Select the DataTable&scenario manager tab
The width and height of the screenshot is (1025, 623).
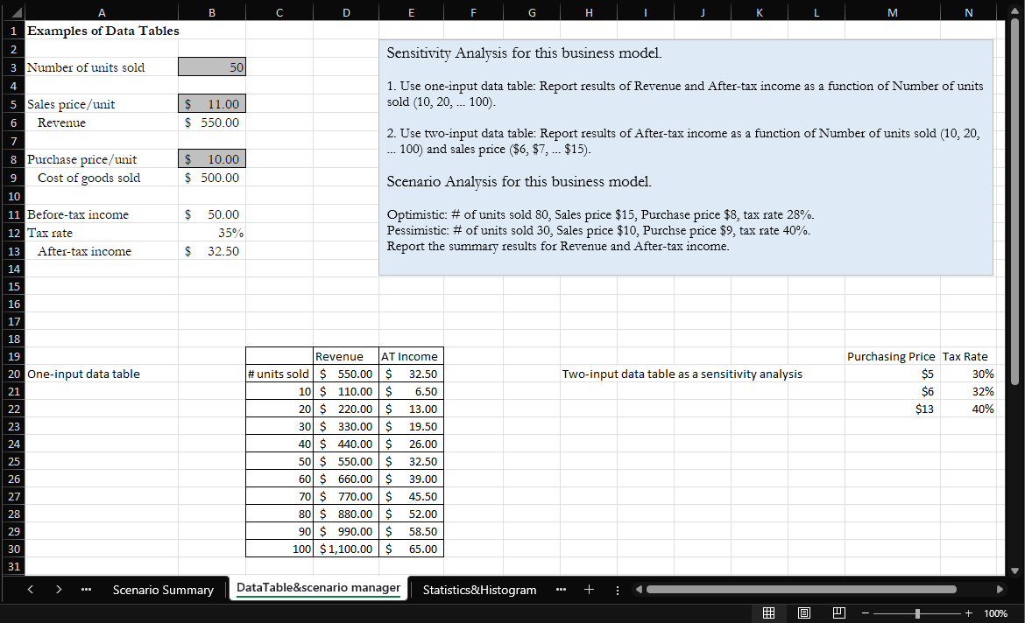pos(319,590)
